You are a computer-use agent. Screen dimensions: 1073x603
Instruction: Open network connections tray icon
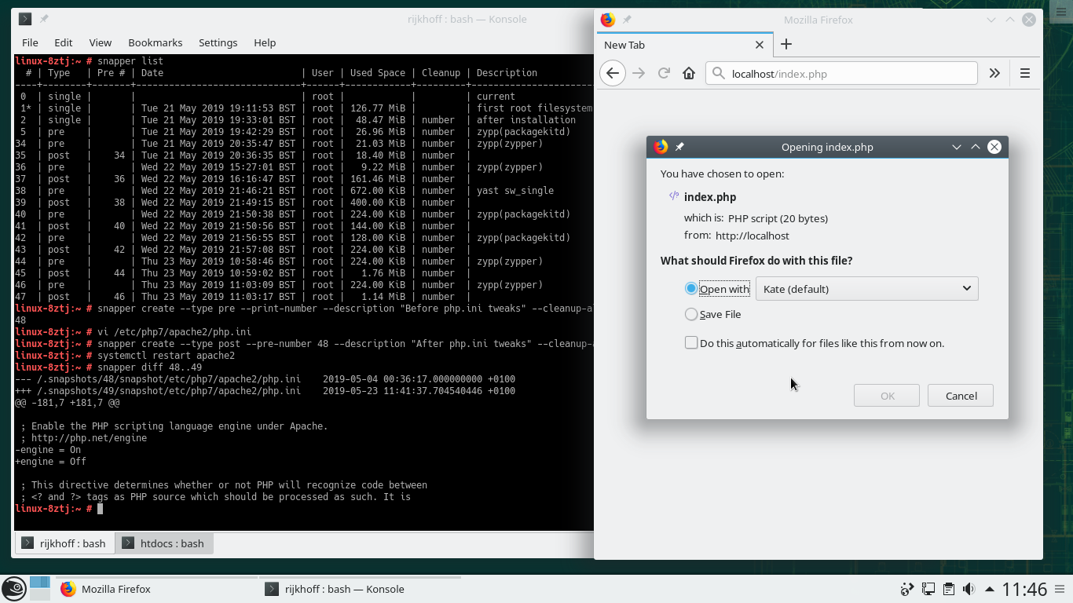pos(928,589)
